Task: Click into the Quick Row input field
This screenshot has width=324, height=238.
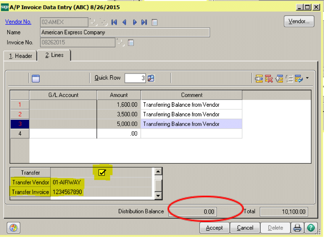Action: coord(135,78)
